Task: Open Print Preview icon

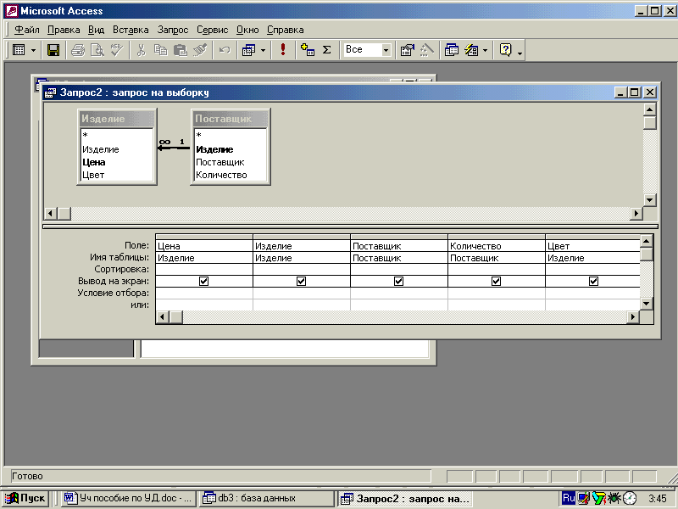Action: (x=97, y=50)
